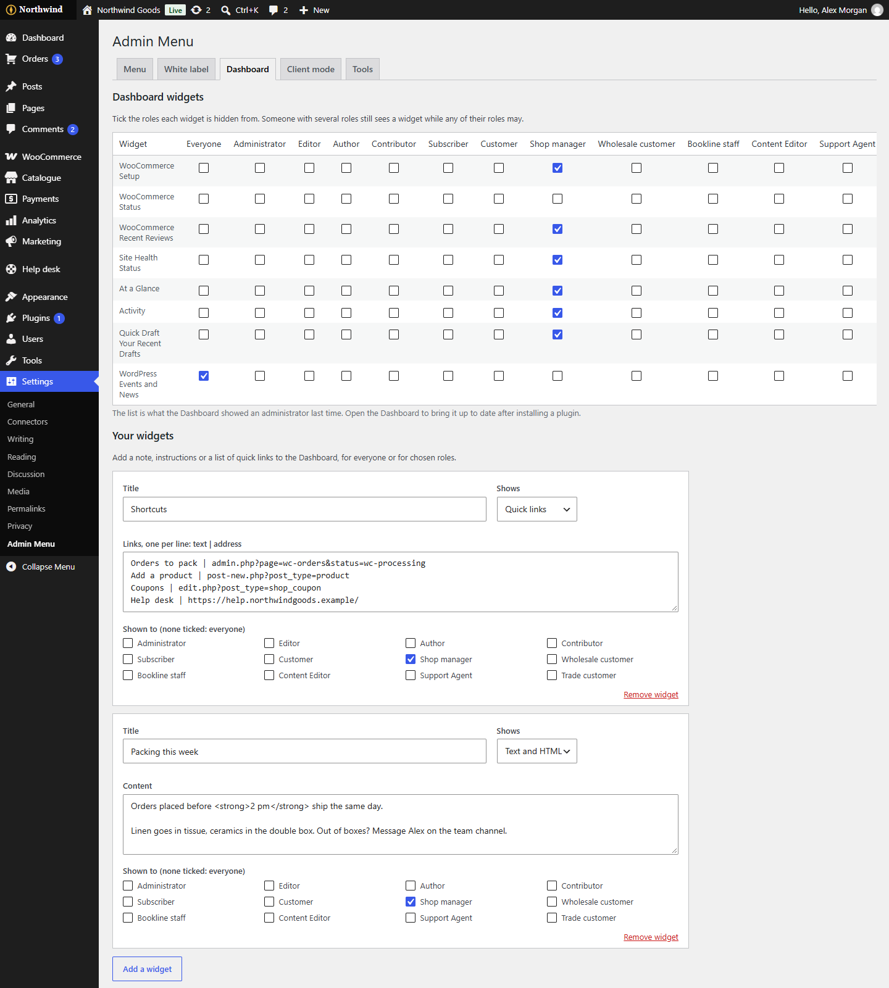Click the Posts pin icon
Viewport: 889px width, 988px height.
tap(11, 86)
